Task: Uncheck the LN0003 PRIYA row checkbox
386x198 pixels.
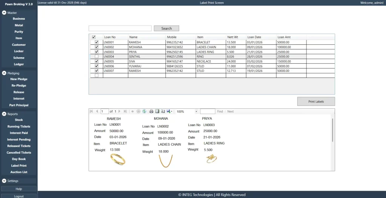Action: point(96,52)
